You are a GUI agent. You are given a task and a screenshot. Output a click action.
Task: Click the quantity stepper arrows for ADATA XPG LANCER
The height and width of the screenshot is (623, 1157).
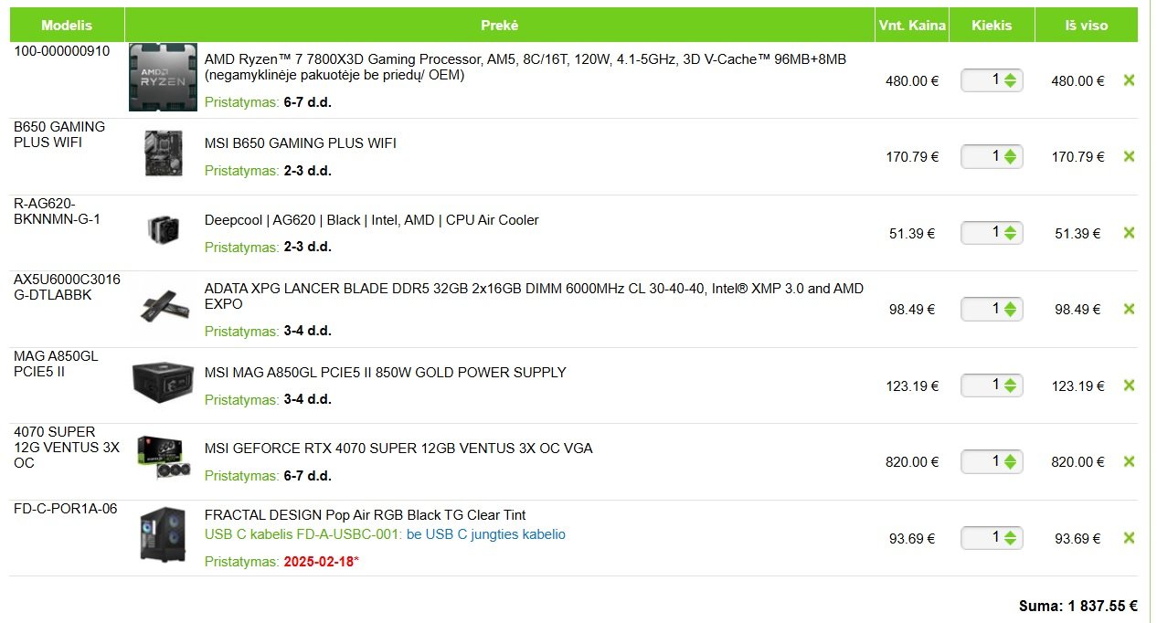point(1010,309)
